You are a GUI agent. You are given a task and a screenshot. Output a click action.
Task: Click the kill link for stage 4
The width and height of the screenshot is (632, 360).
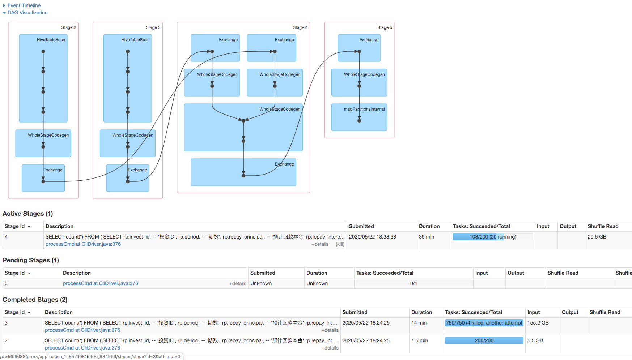[x=340, y=244]
